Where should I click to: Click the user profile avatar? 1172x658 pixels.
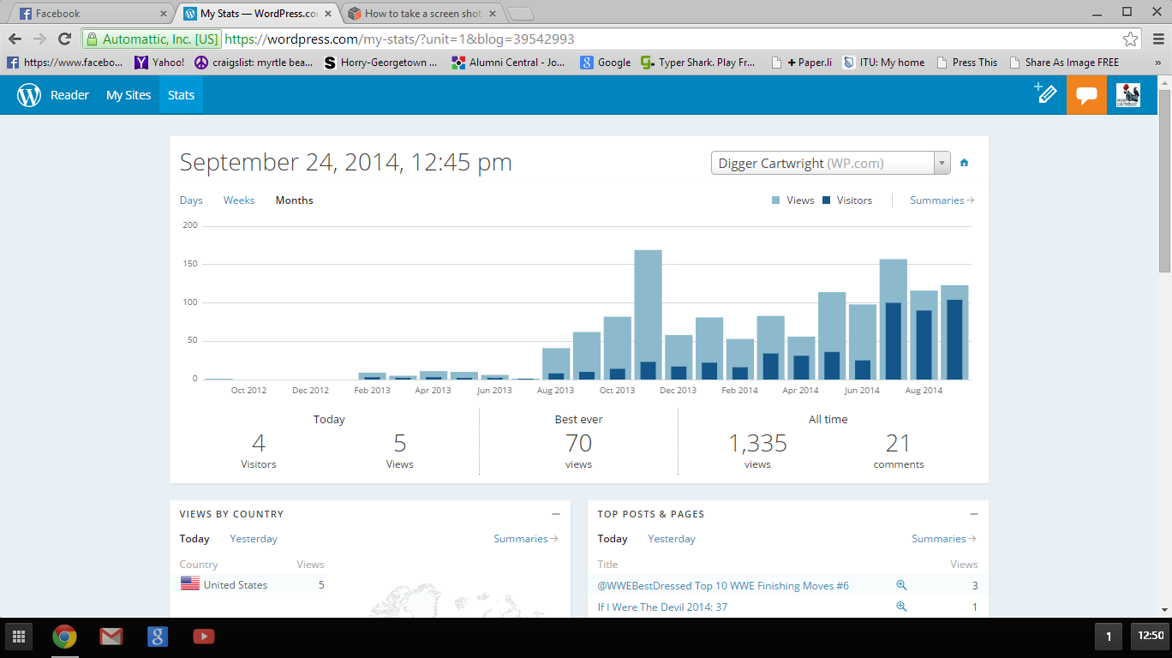pos(1127,95)
